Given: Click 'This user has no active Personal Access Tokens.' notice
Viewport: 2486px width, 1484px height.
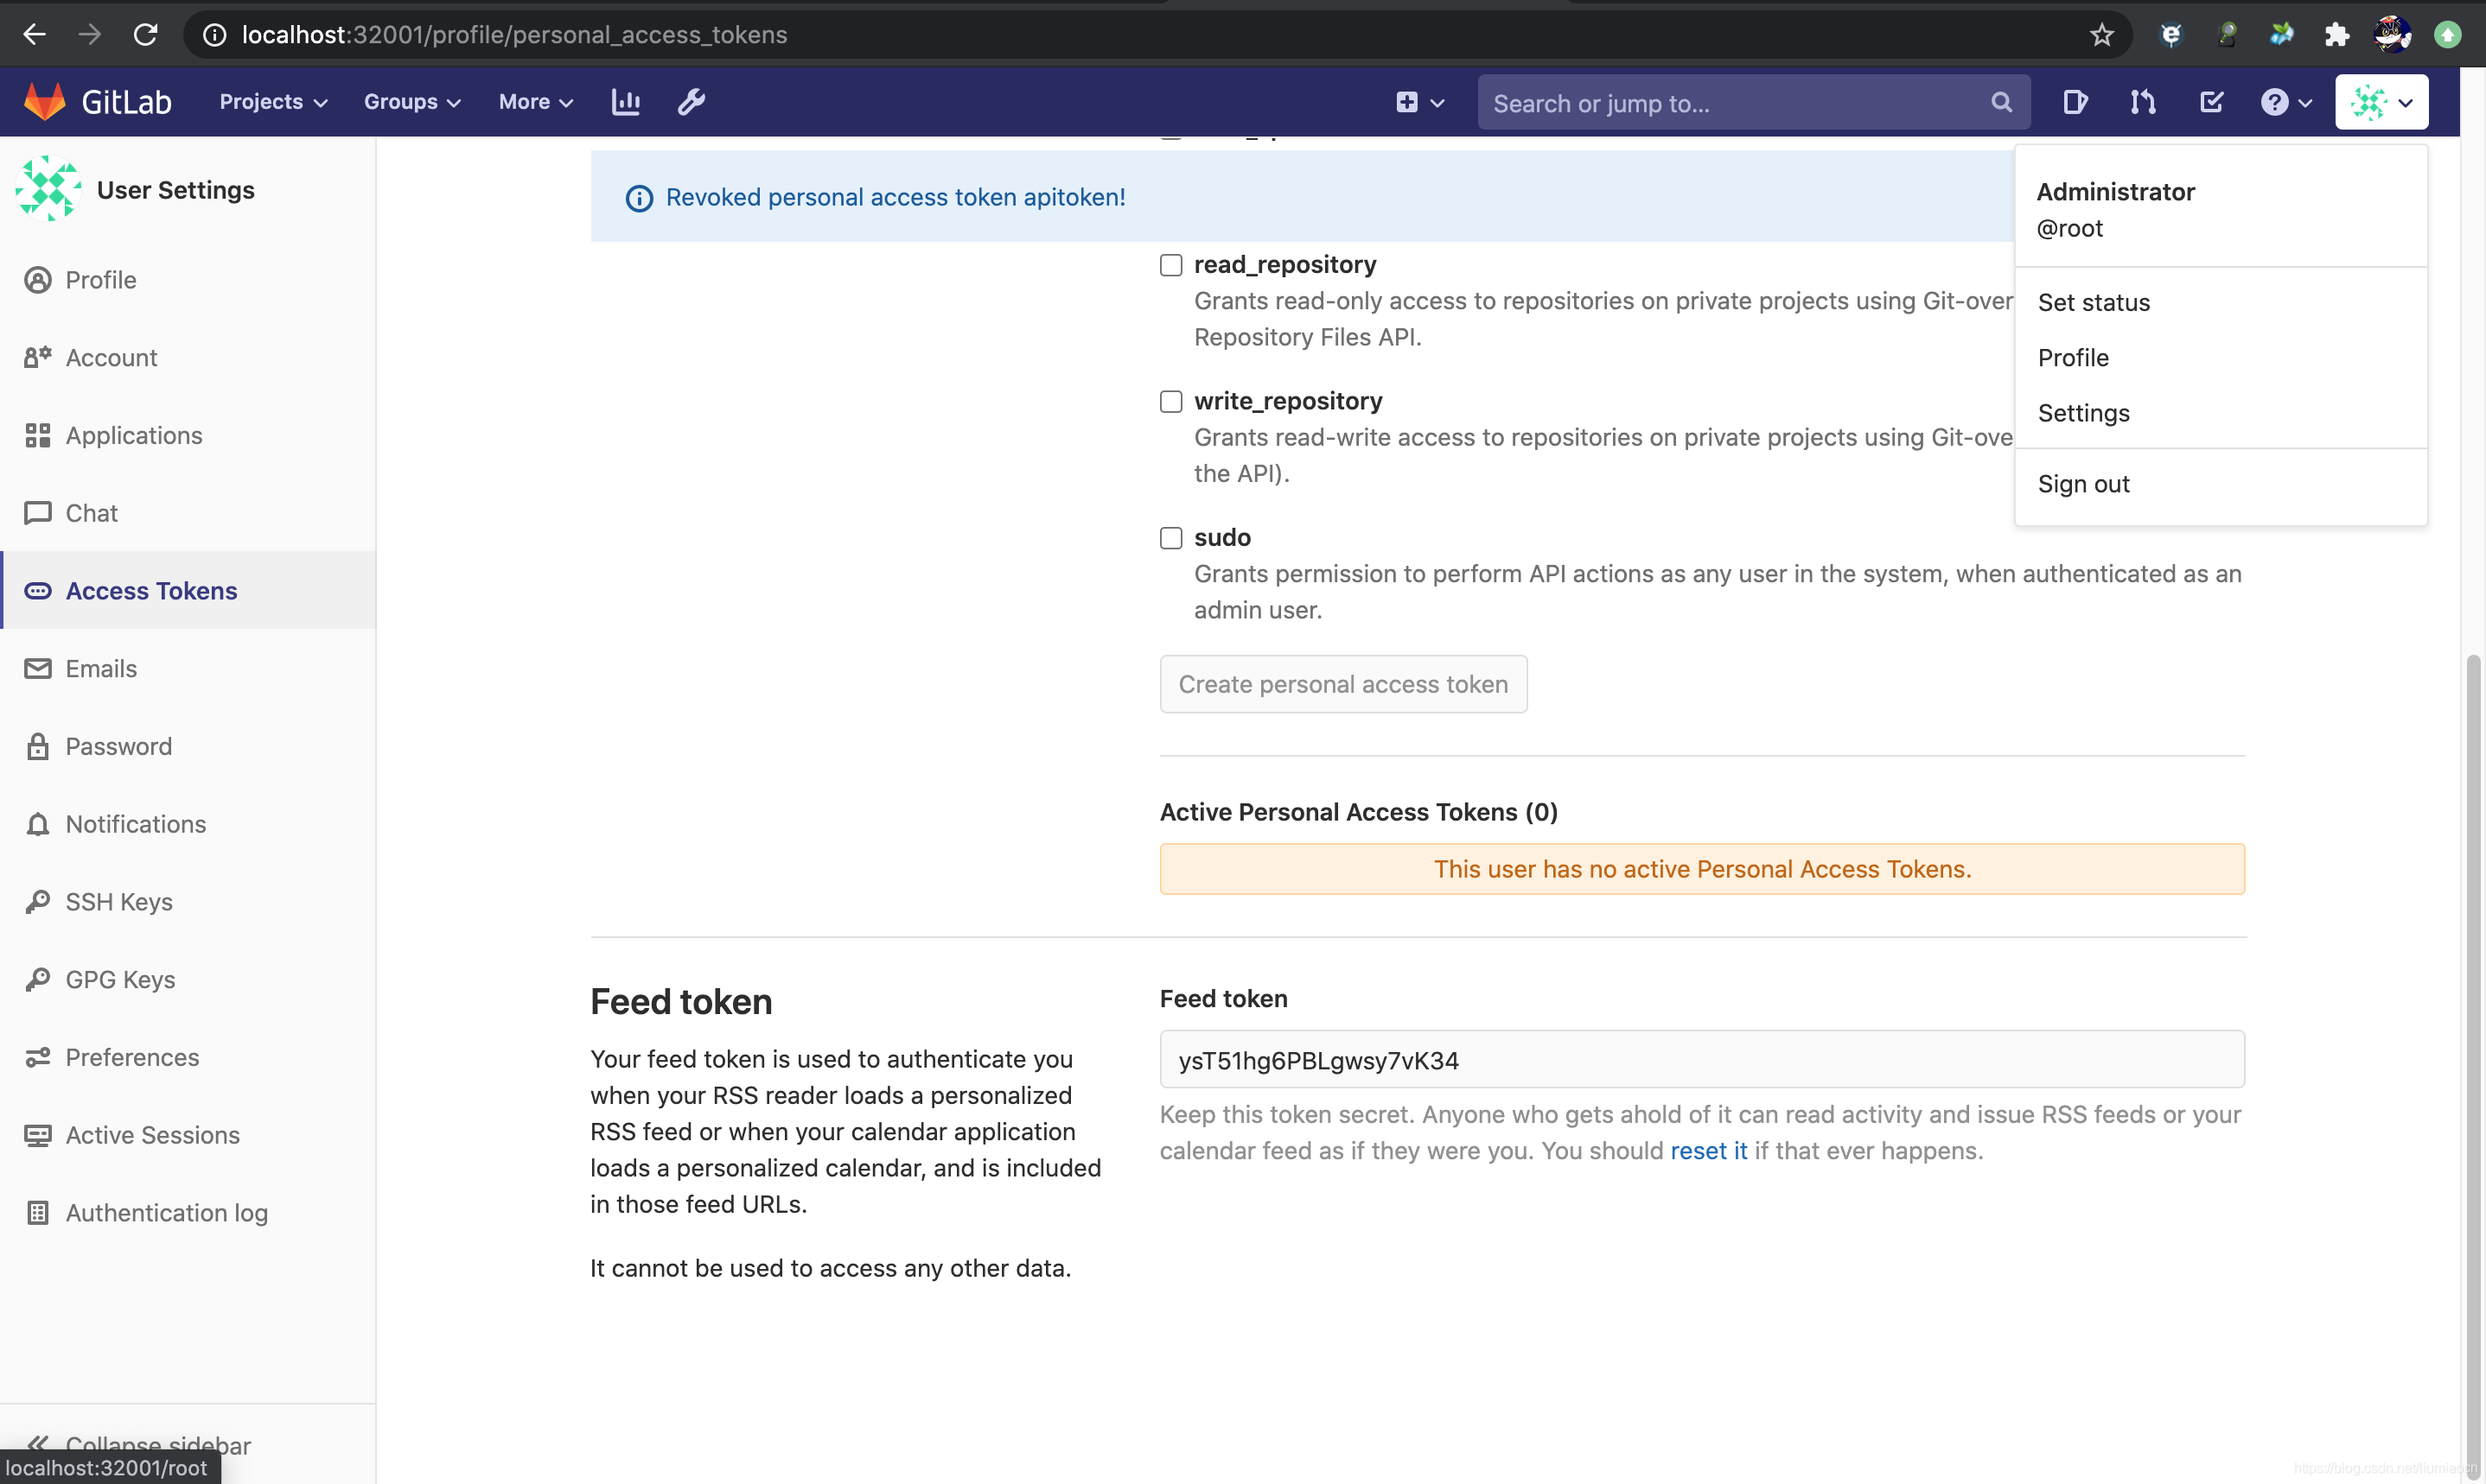Looking at the screenshot, I should tap(1702, 869).
